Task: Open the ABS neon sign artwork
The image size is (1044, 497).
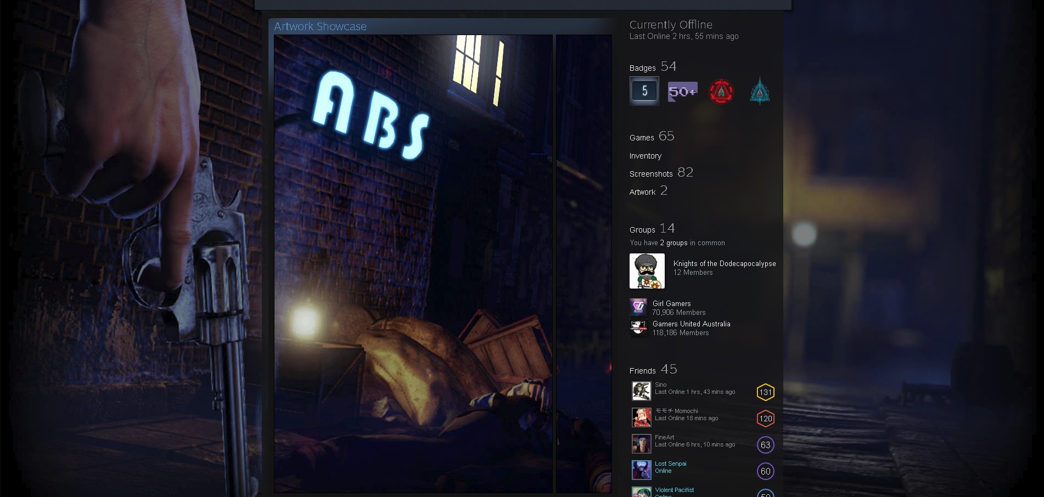Action: click(x=413, y=264)
